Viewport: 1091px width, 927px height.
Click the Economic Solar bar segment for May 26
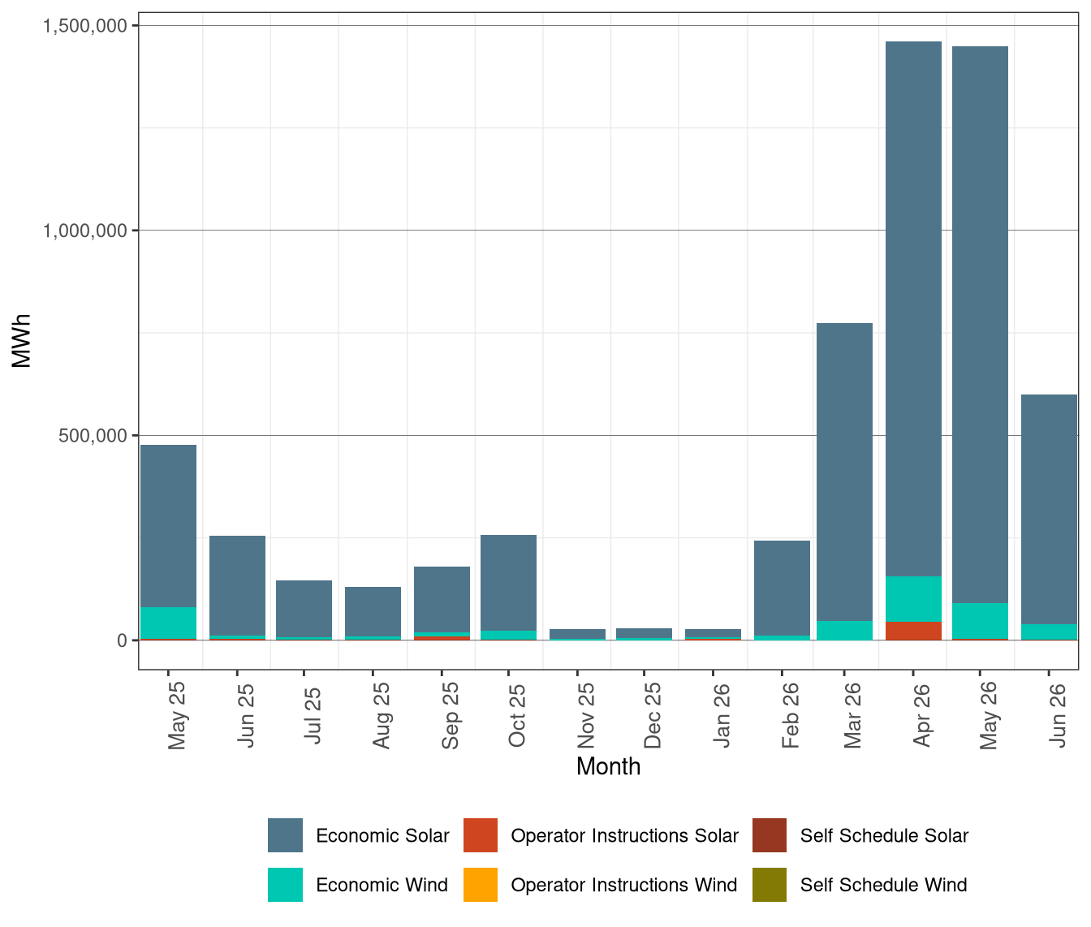pyautogui.click(x=980, y=325)
